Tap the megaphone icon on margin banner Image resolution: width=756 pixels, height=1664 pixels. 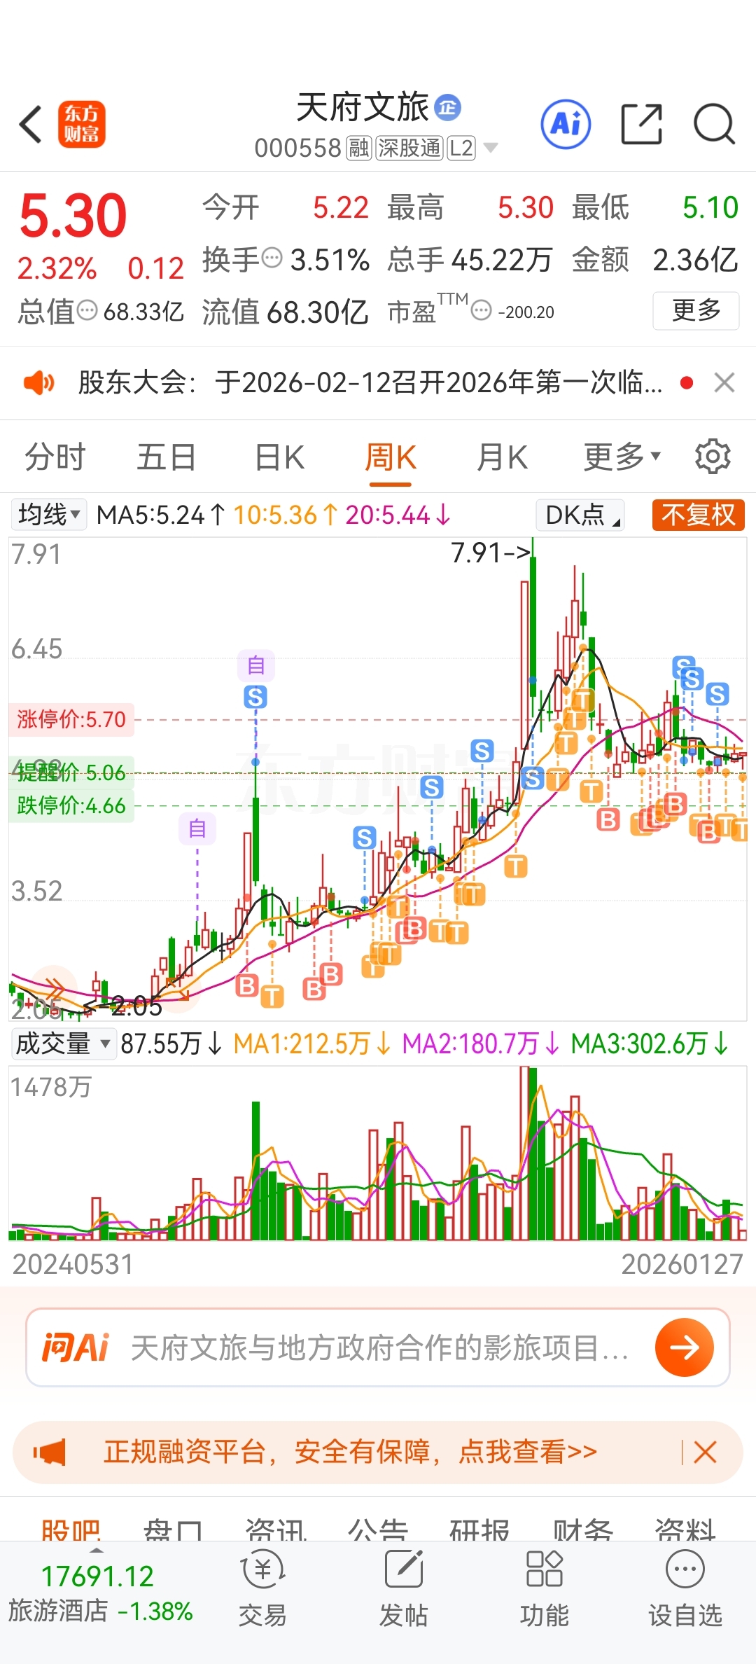pos(50,1452)
